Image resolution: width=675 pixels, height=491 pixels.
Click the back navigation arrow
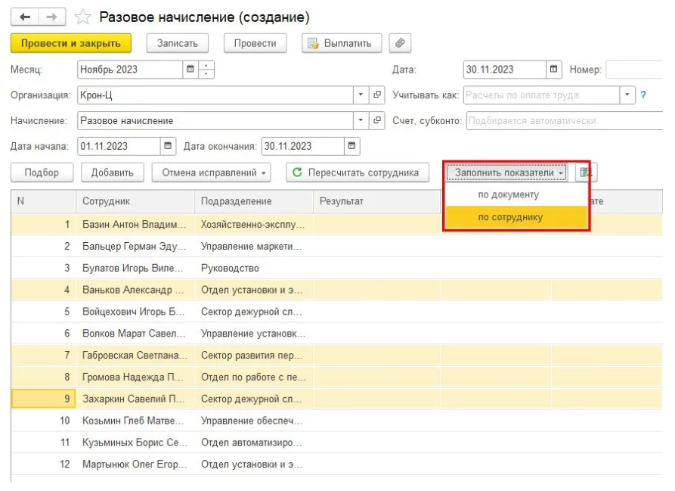25,17
